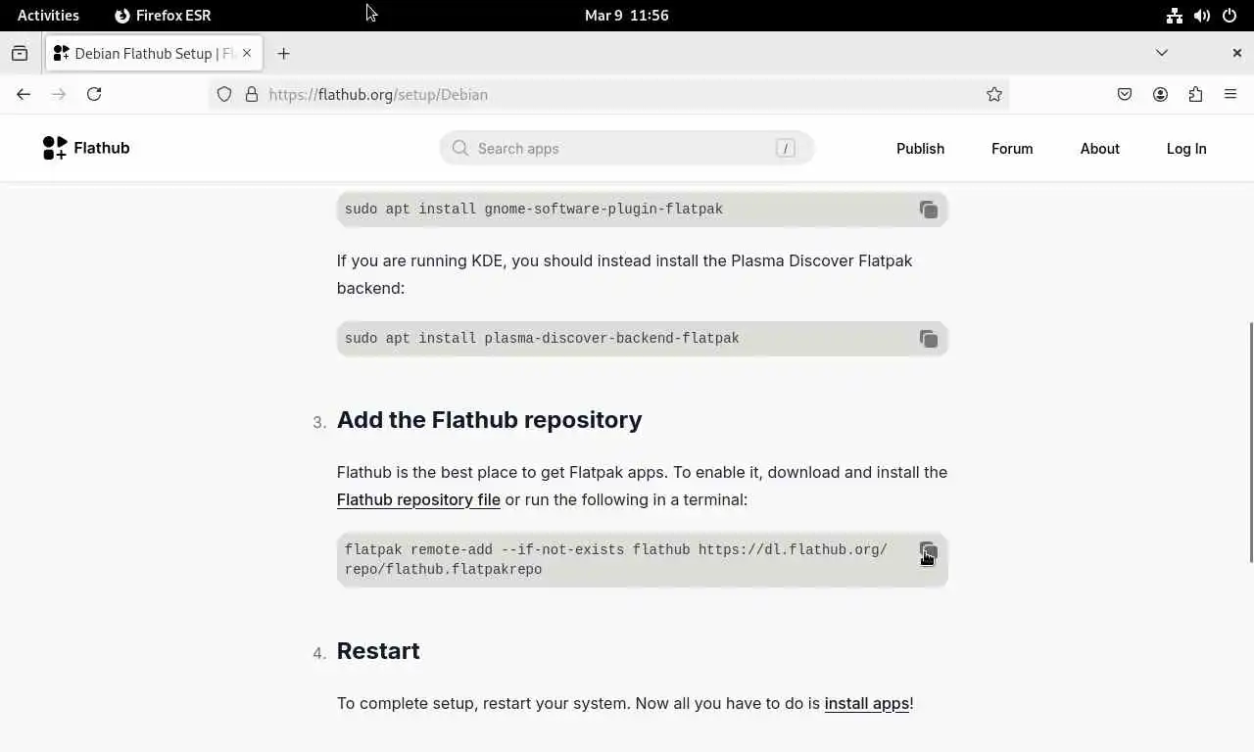Open a new browser tab
Viewport: 1254px width, 752px height.
(x=283, y=53)
